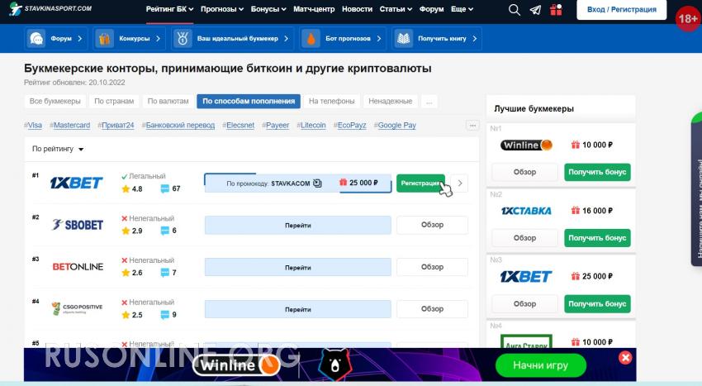
Task: Click #Банковский перевод hashtag link
Action: (178, 126)
